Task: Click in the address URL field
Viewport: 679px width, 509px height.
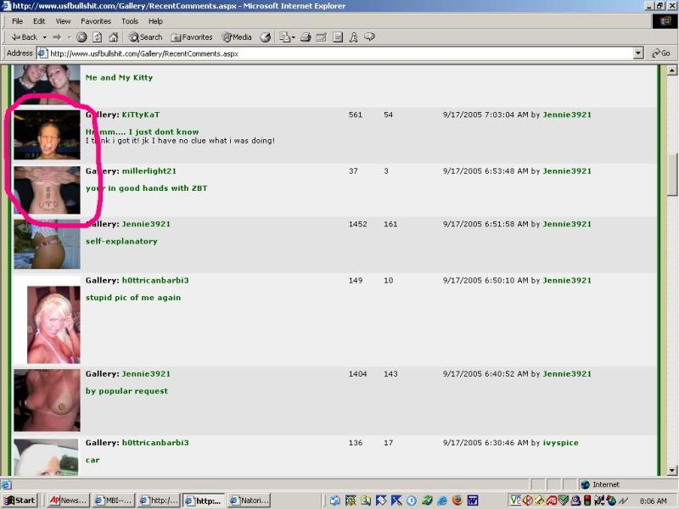Action: click(x=339, y=53)
